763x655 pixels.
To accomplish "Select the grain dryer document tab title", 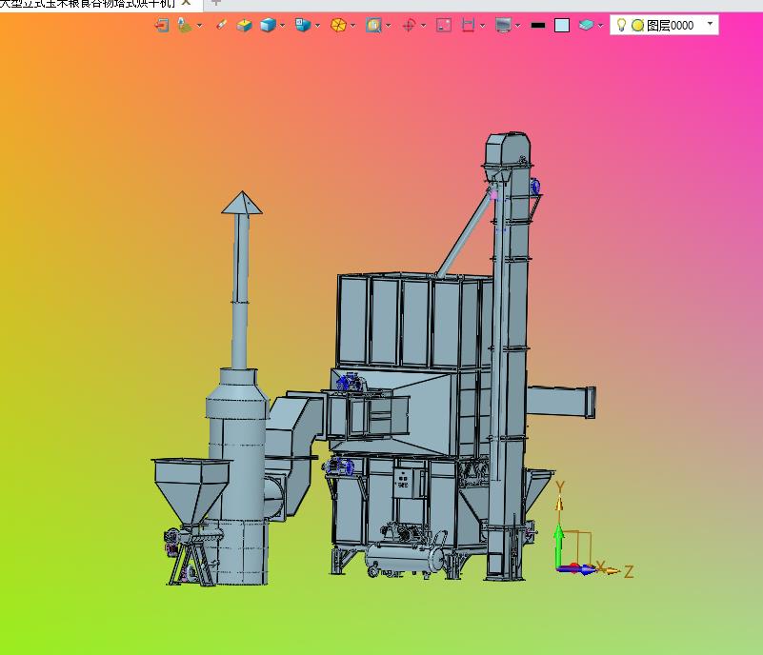I will point(88,4).
